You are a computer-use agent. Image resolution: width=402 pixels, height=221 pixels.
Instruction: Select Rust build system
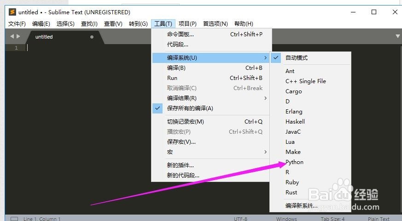click(310, 193)
